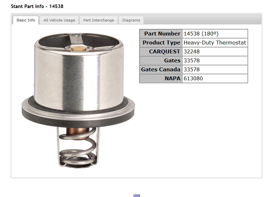
Task: Show the Diagrams tab
Action: coord(131,20)
